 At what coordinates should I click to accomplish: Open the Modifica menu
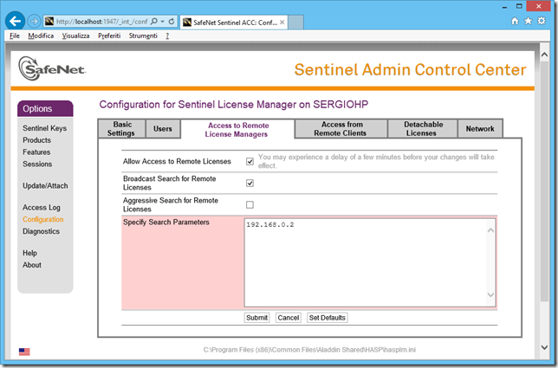pyautogui.click(x=41, y=36)
